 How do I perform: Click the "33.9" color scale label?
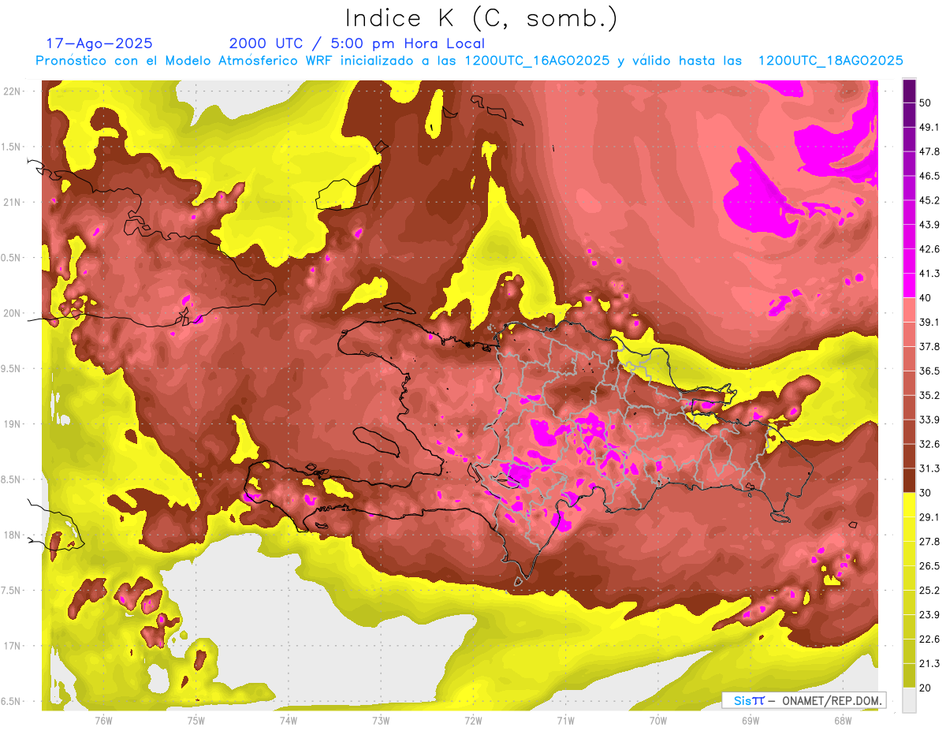click(929, 420)
